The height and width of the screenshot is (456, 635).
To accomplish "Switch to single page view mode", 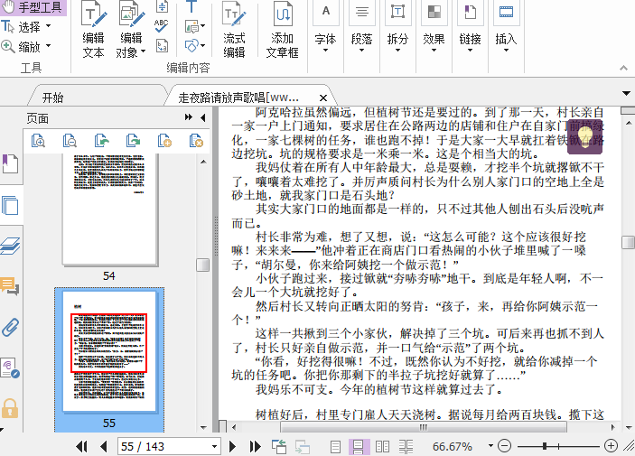I will point(335,446).
